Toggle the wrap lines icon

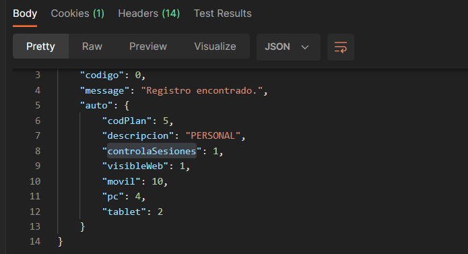pos(341,47)
